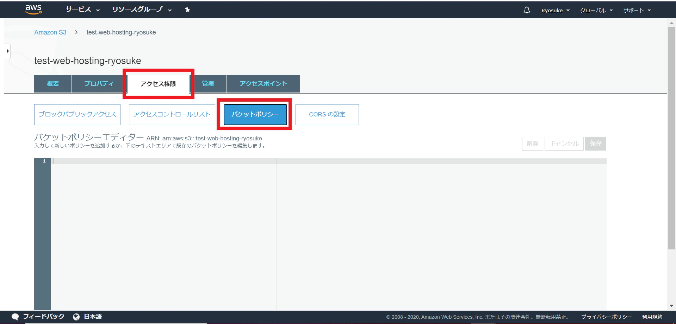Click the キャンセル button
The width and height of the screenshot is (676, 324).
tap(564, 144)
